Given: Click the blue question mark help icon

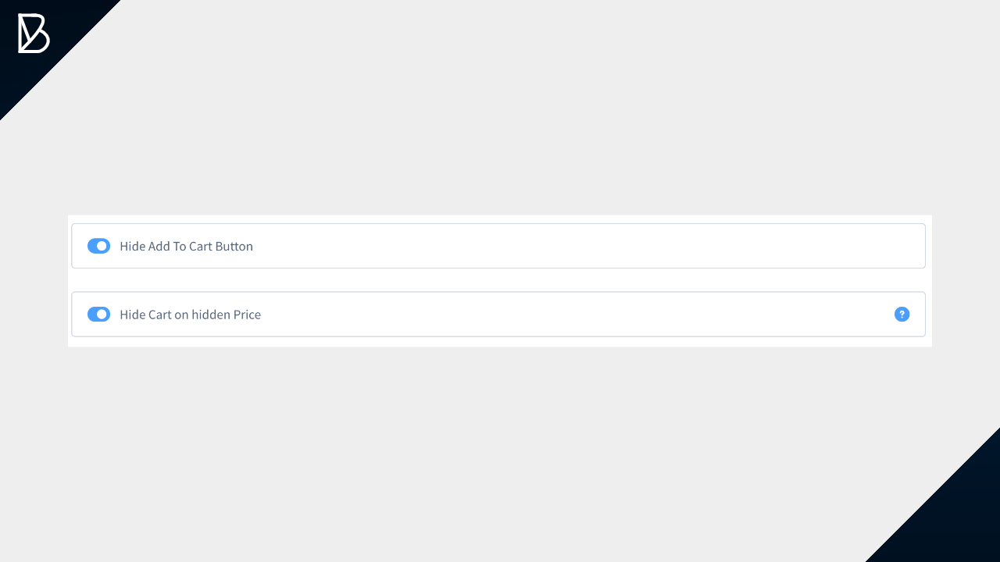Looking at the screenshot, I should click(x=902, y=315).
